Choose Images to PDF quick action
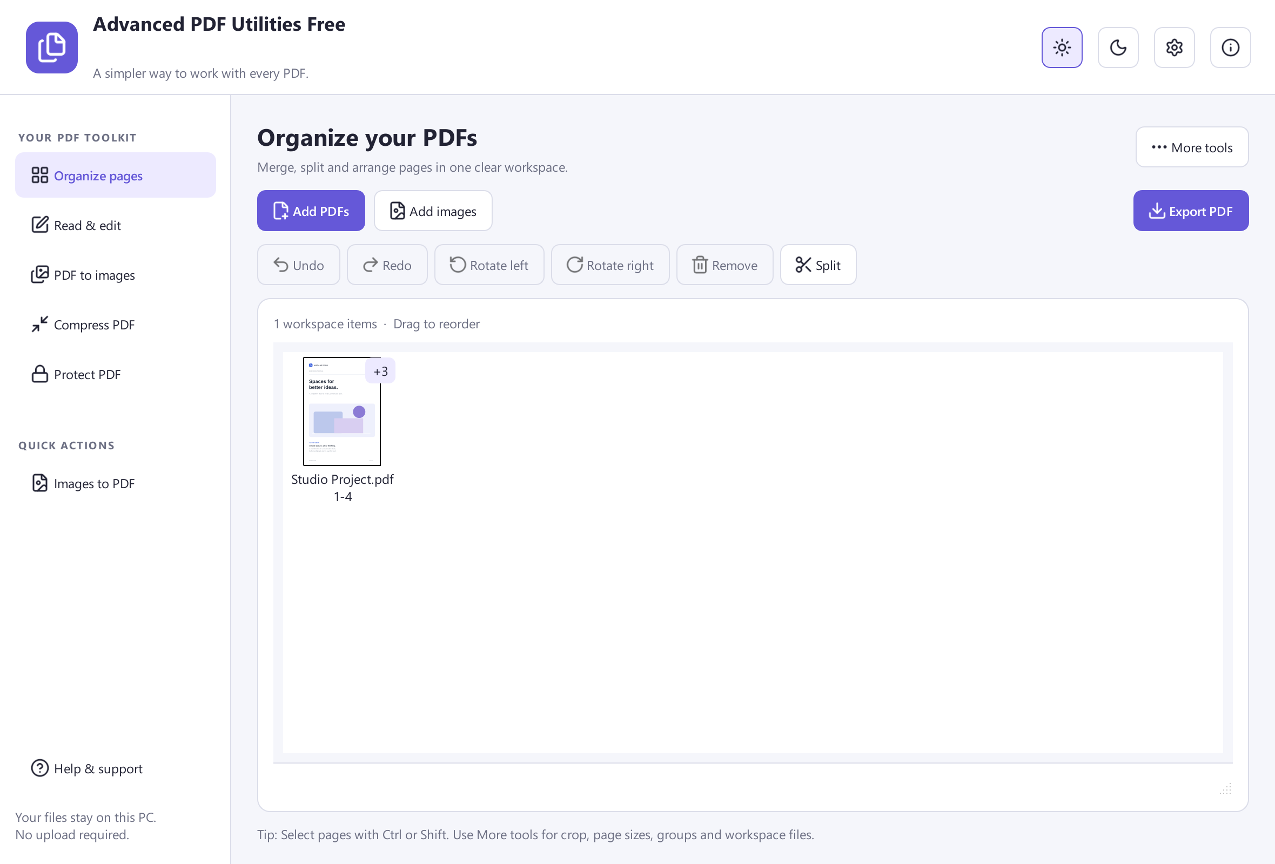The height and width of the screenshot is (864, 1275). [x=115, y=483]
